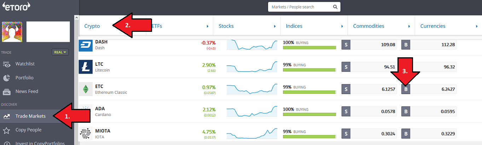Click the Buy button for ETC

tap(406, 89)
